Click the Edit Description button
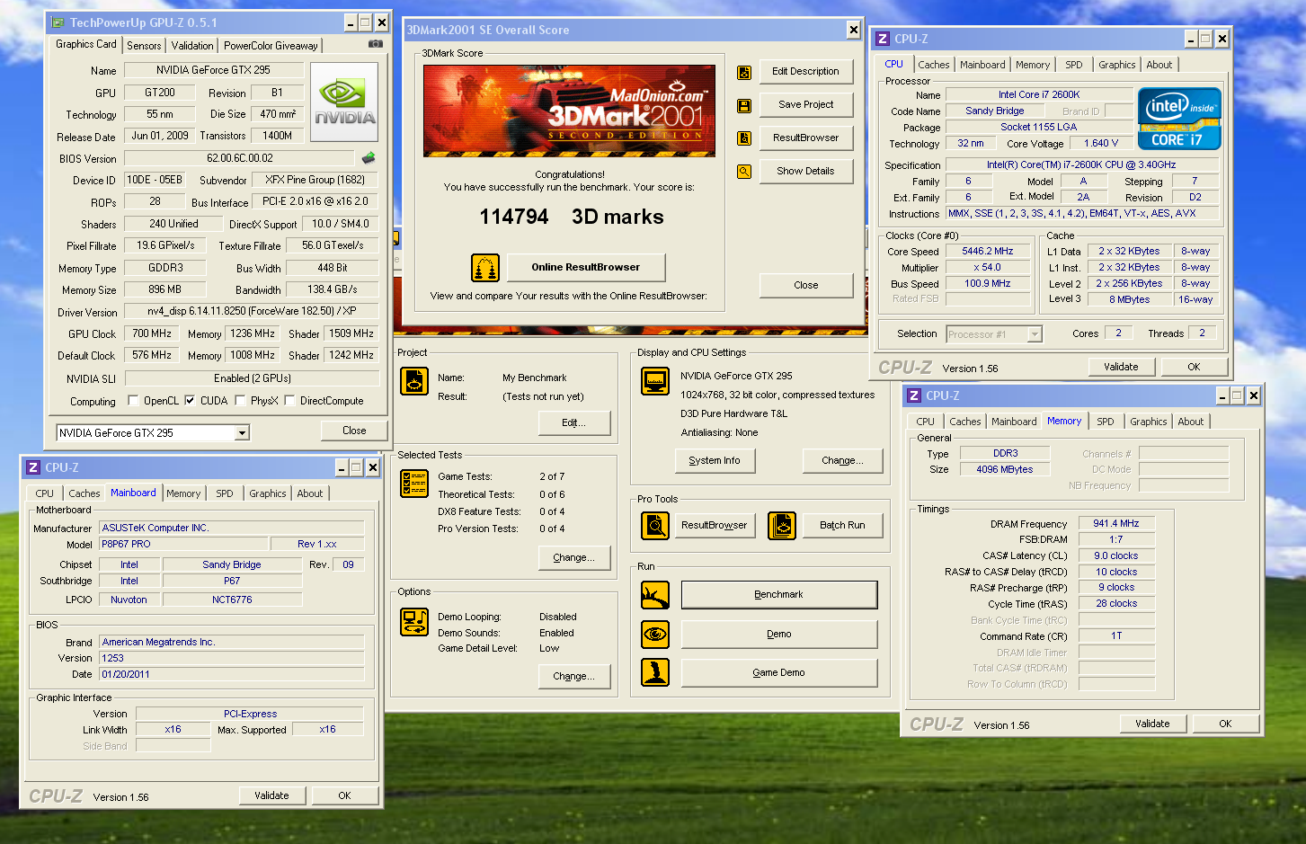The width and height of the screenshot is (1306, 844). 805,71
